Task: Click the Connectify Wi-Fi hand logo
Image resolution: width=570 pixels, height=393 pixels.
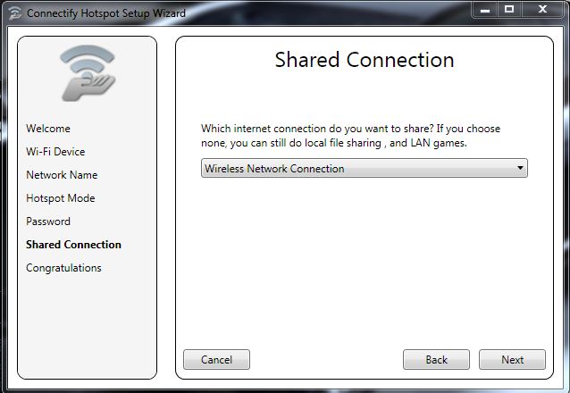Action: click(88, 73)
